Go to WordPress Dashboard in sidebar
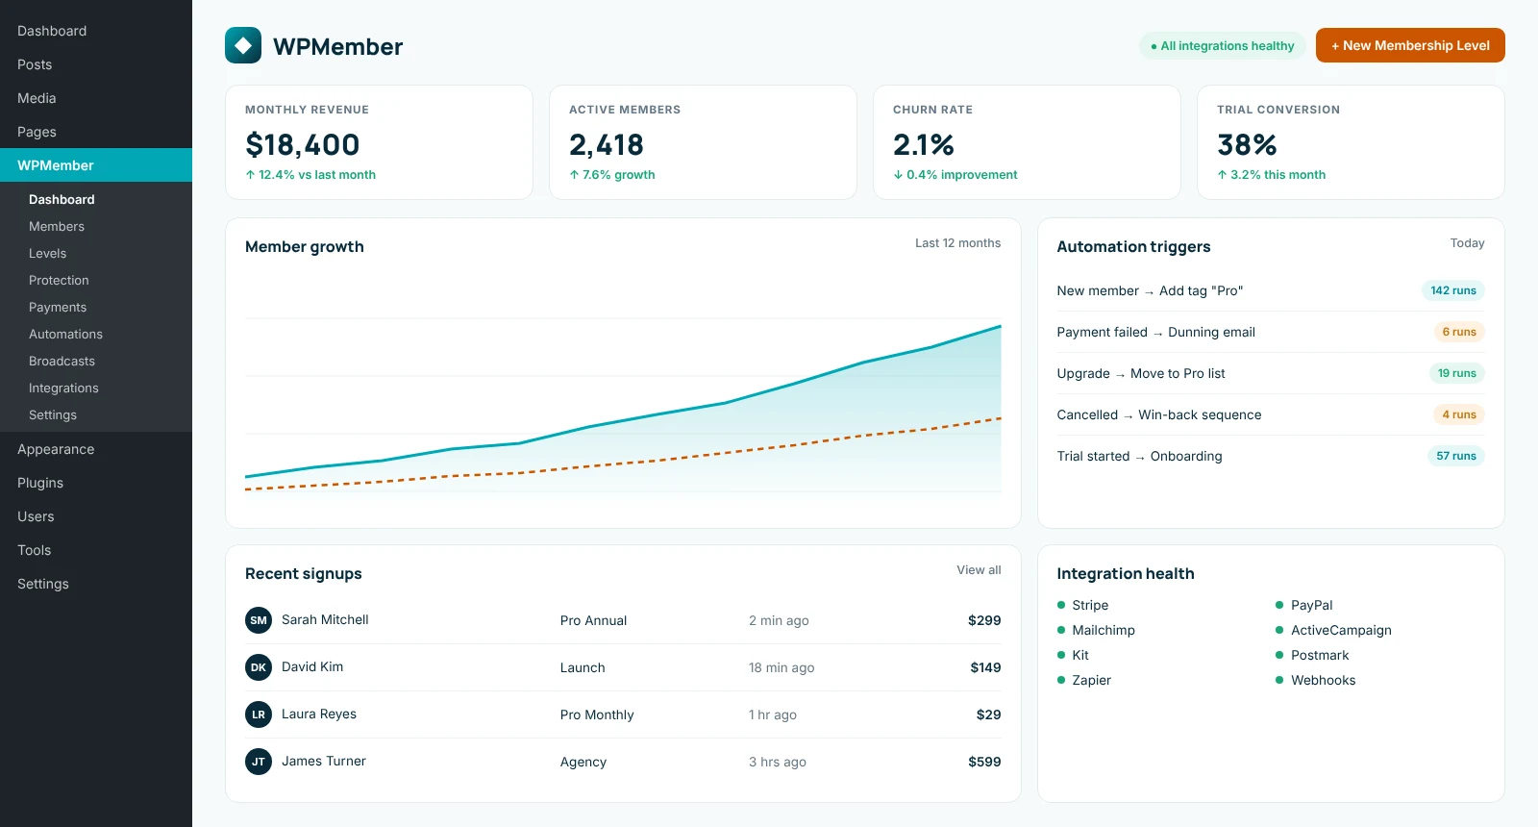 [96, 31]
